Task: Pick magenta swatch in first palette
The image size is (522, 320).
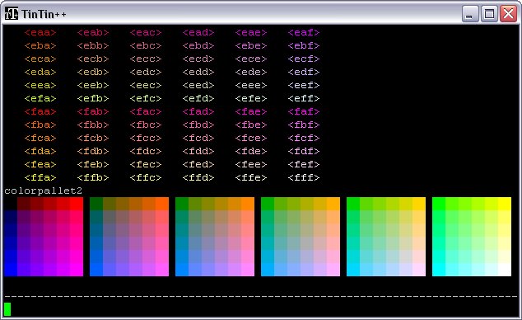Action: click(77, 270)
